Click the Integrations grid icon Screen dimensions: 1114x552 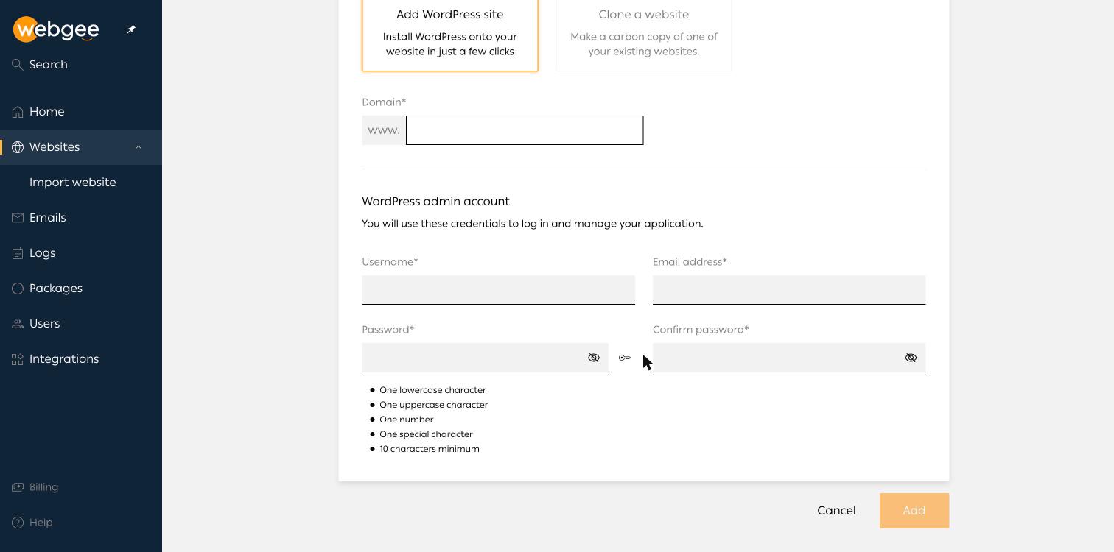click(x=18, y=359)
